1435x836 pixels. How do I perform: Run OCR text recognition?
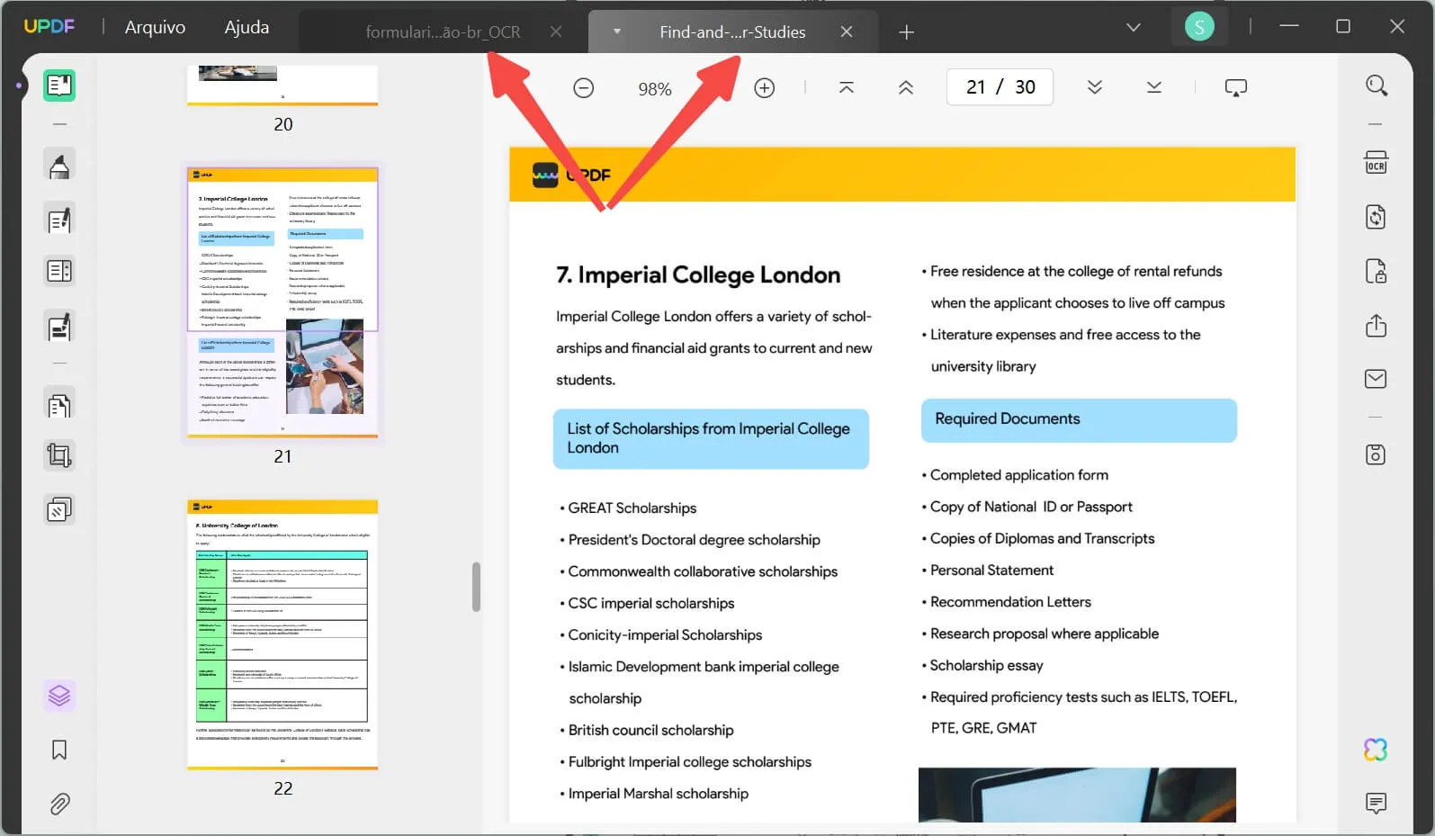pos(1376,162)
